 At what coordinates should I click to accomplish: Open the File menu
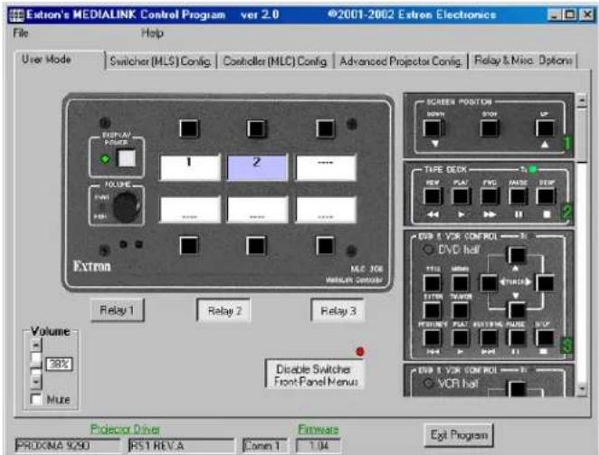(21, 33)
